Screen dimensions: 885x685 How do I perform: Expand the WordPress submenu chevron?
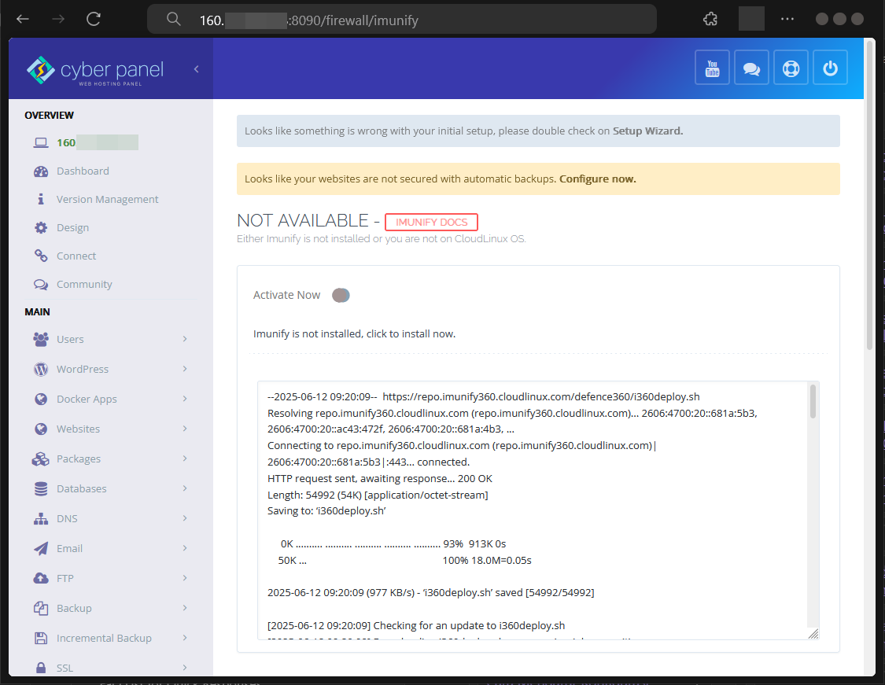[185, 369]
